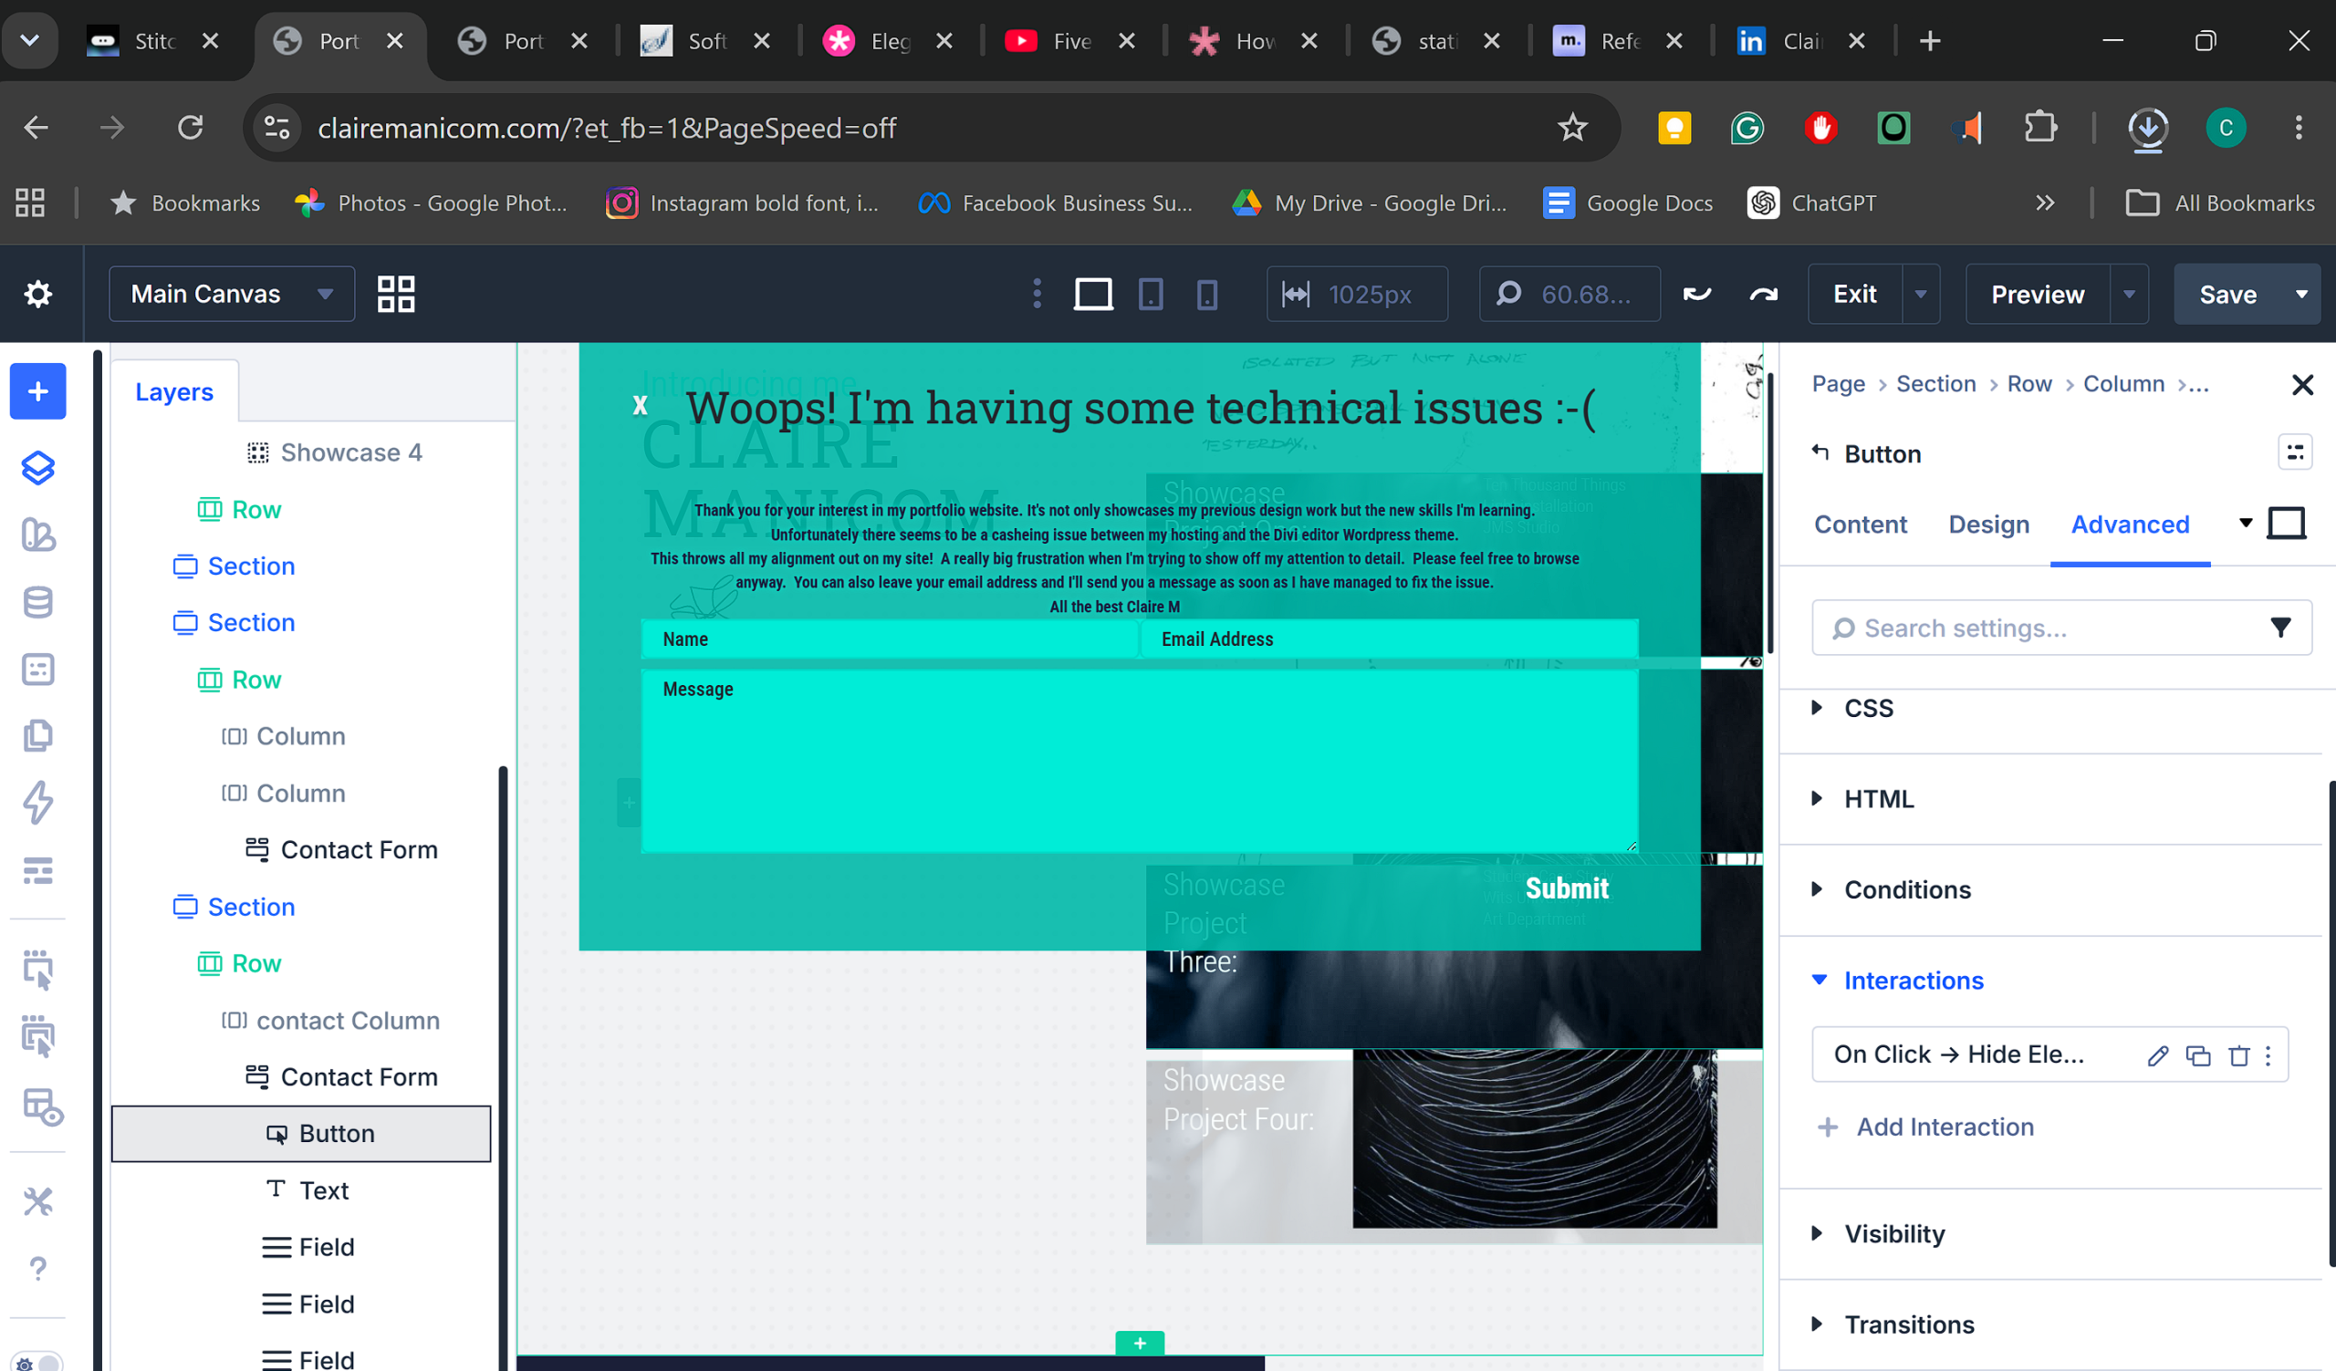The image size is (2336, 1371).
Task: Bookmark this page with the star icon
Action: point(1572,128)
